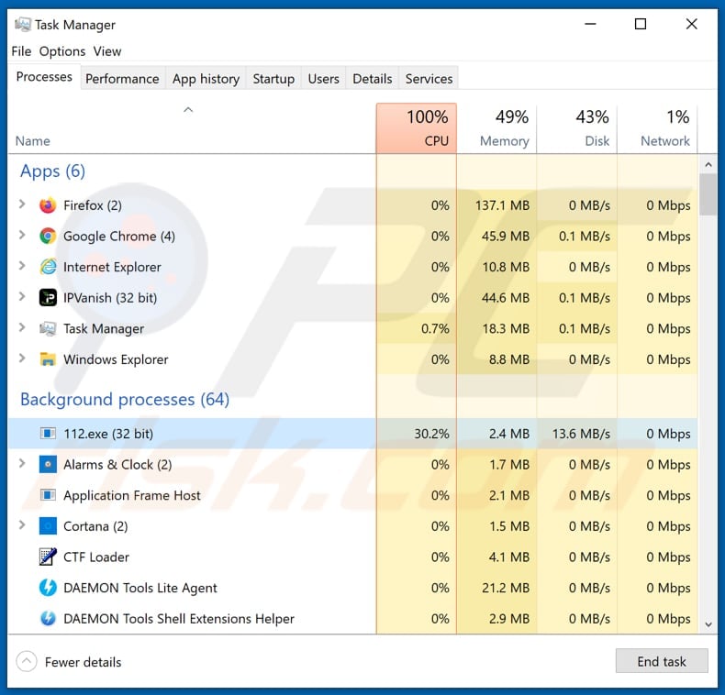Select the DAEMON Tools Lite Agent name
This screenshot has width=725, height=695.
(x=140, y=588)
